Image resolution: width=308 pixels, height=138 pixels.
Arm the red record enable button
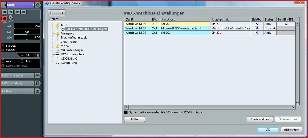[x=5, y=18]
